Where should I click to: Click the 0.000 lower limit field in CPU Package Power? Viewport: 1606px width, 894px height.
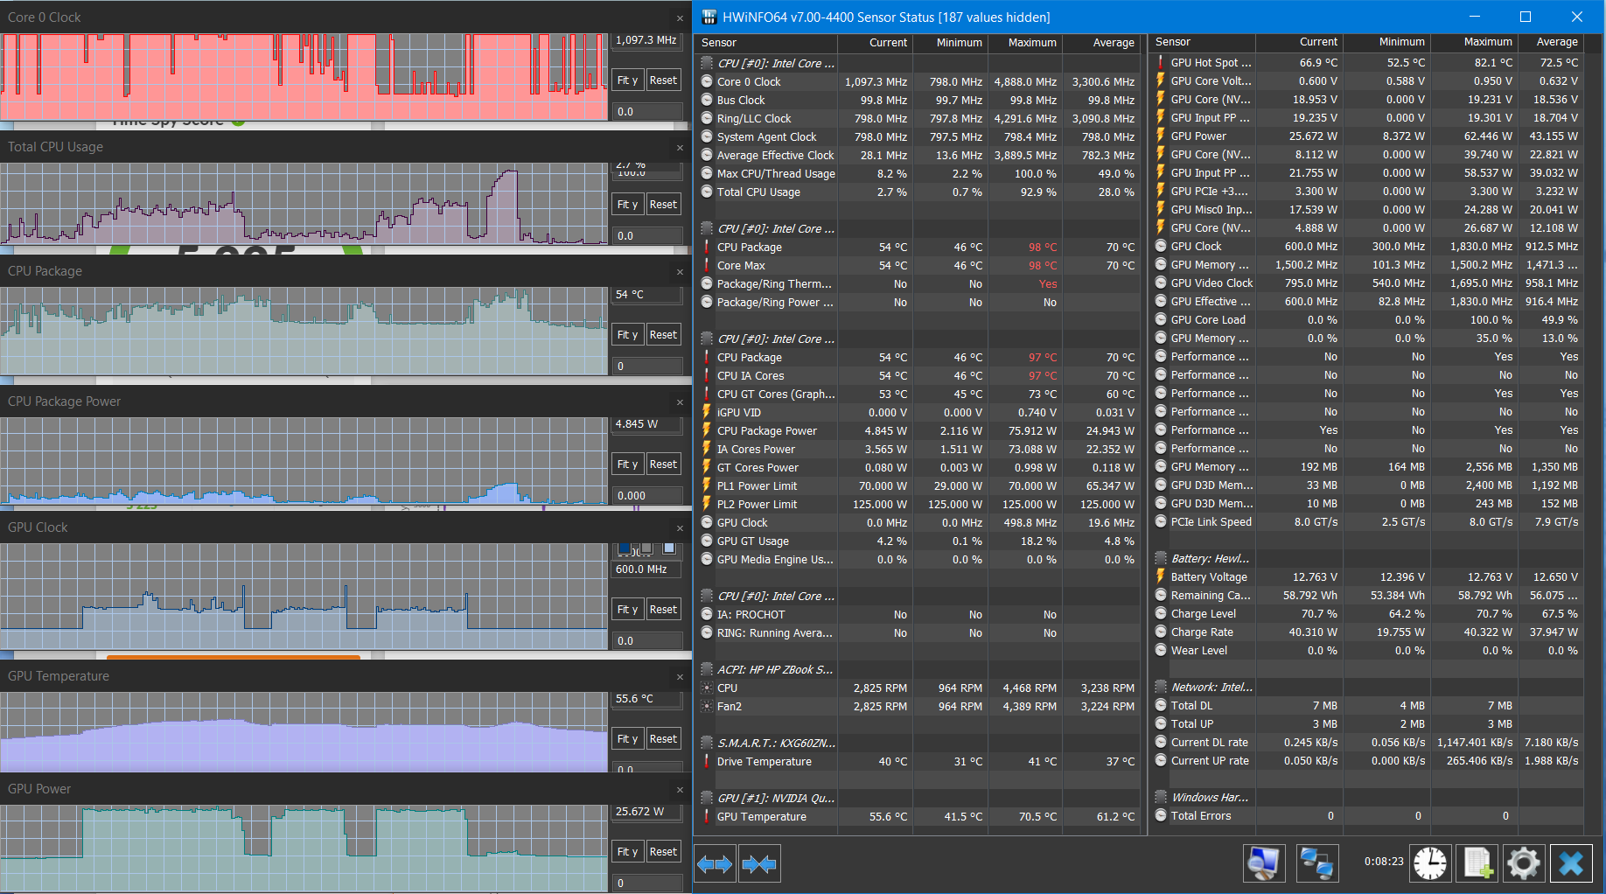tap(646, 495)
